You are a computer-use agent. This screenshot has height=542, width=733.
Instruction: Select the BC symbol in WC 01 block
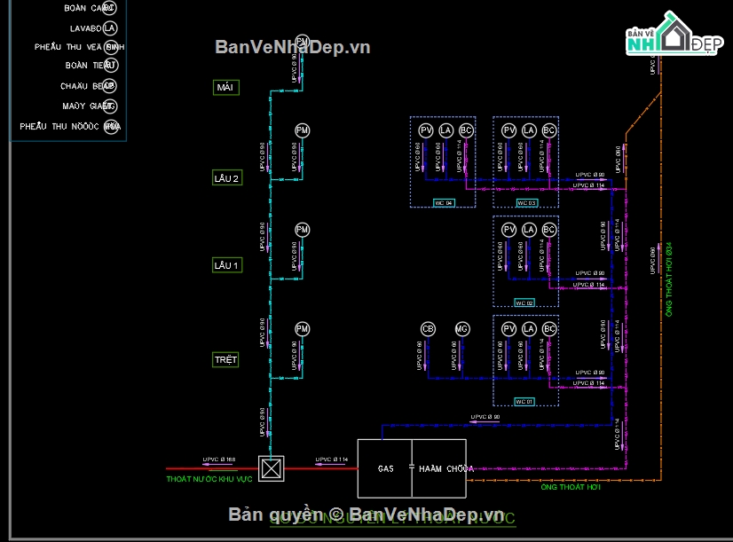pyautogui.click(x=549, y=329)
